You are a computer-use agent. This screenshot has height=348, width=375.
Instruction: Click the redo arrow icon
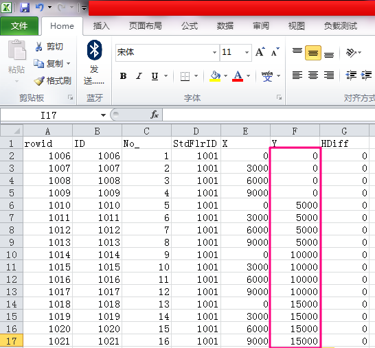coord(61,8)
